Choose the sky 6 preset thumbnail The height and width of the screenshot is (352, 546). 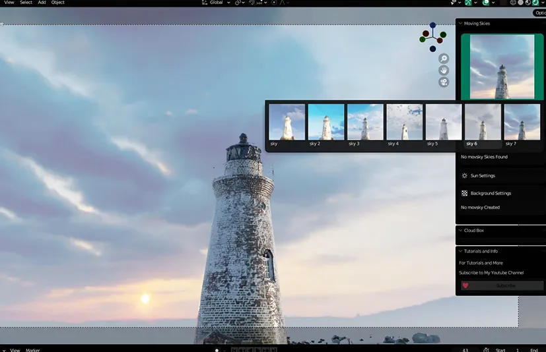click(483, 123)
